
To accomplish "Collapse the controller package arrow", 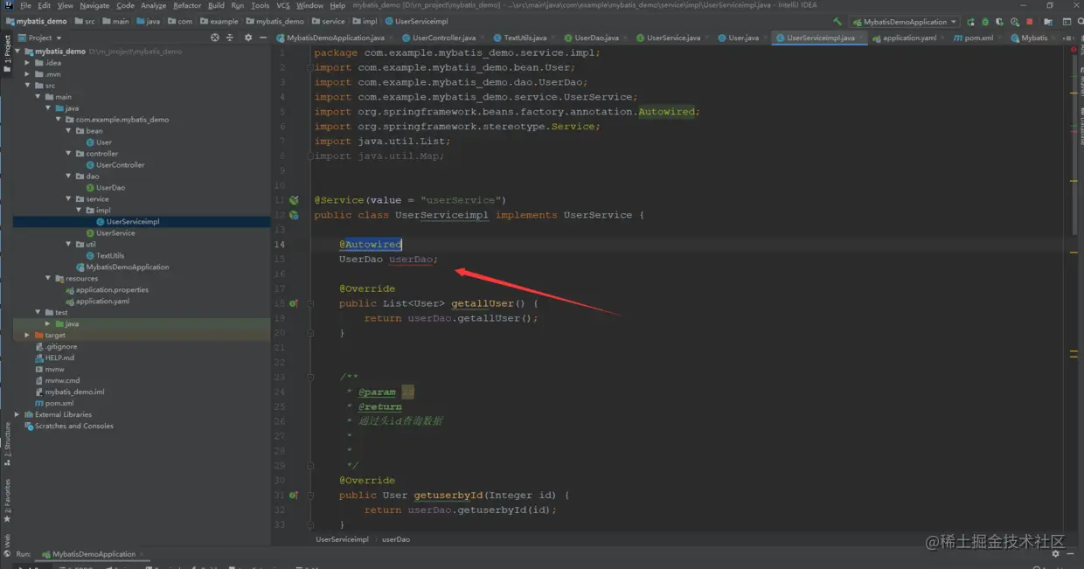I will (69, 154).
